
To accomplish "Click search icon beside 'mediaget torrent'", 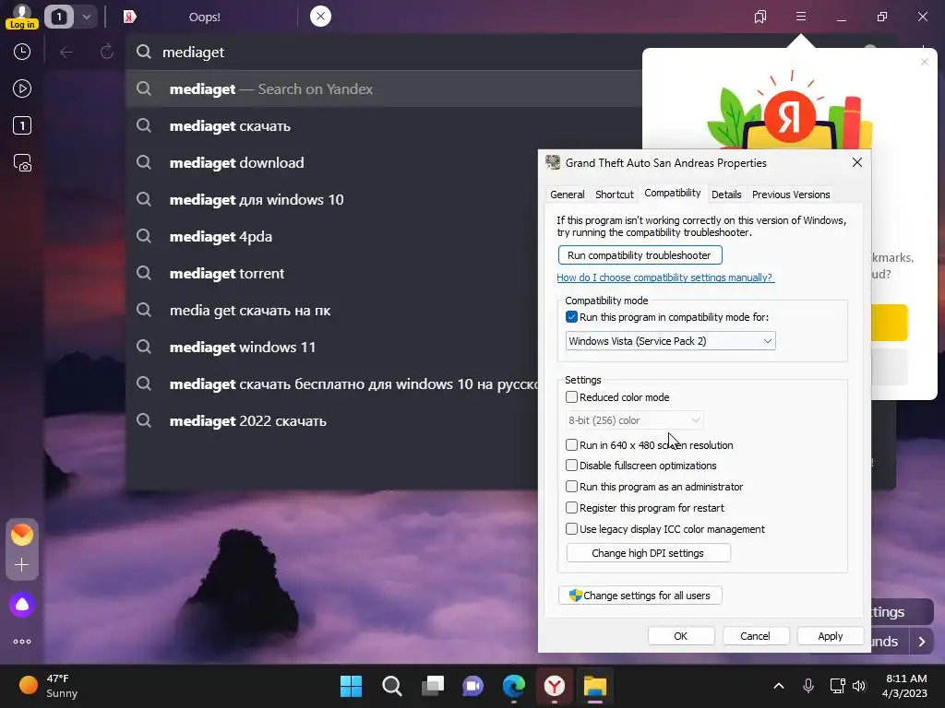I will tap(143, 273).
